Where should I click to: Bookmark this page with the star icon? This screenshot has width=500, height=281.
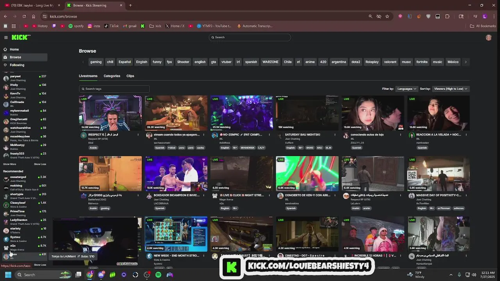tap(387, 16)
